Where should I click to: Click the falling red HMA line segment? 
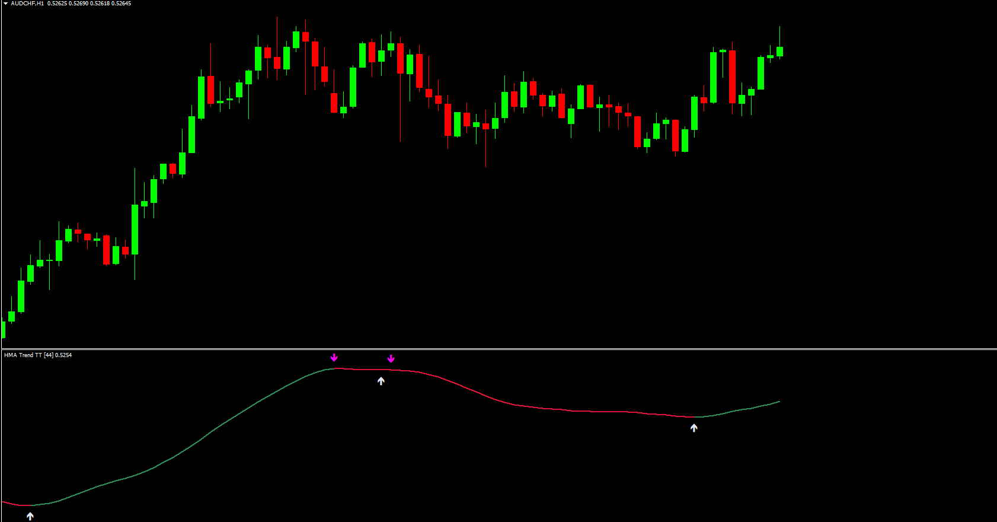click(474, 390)
